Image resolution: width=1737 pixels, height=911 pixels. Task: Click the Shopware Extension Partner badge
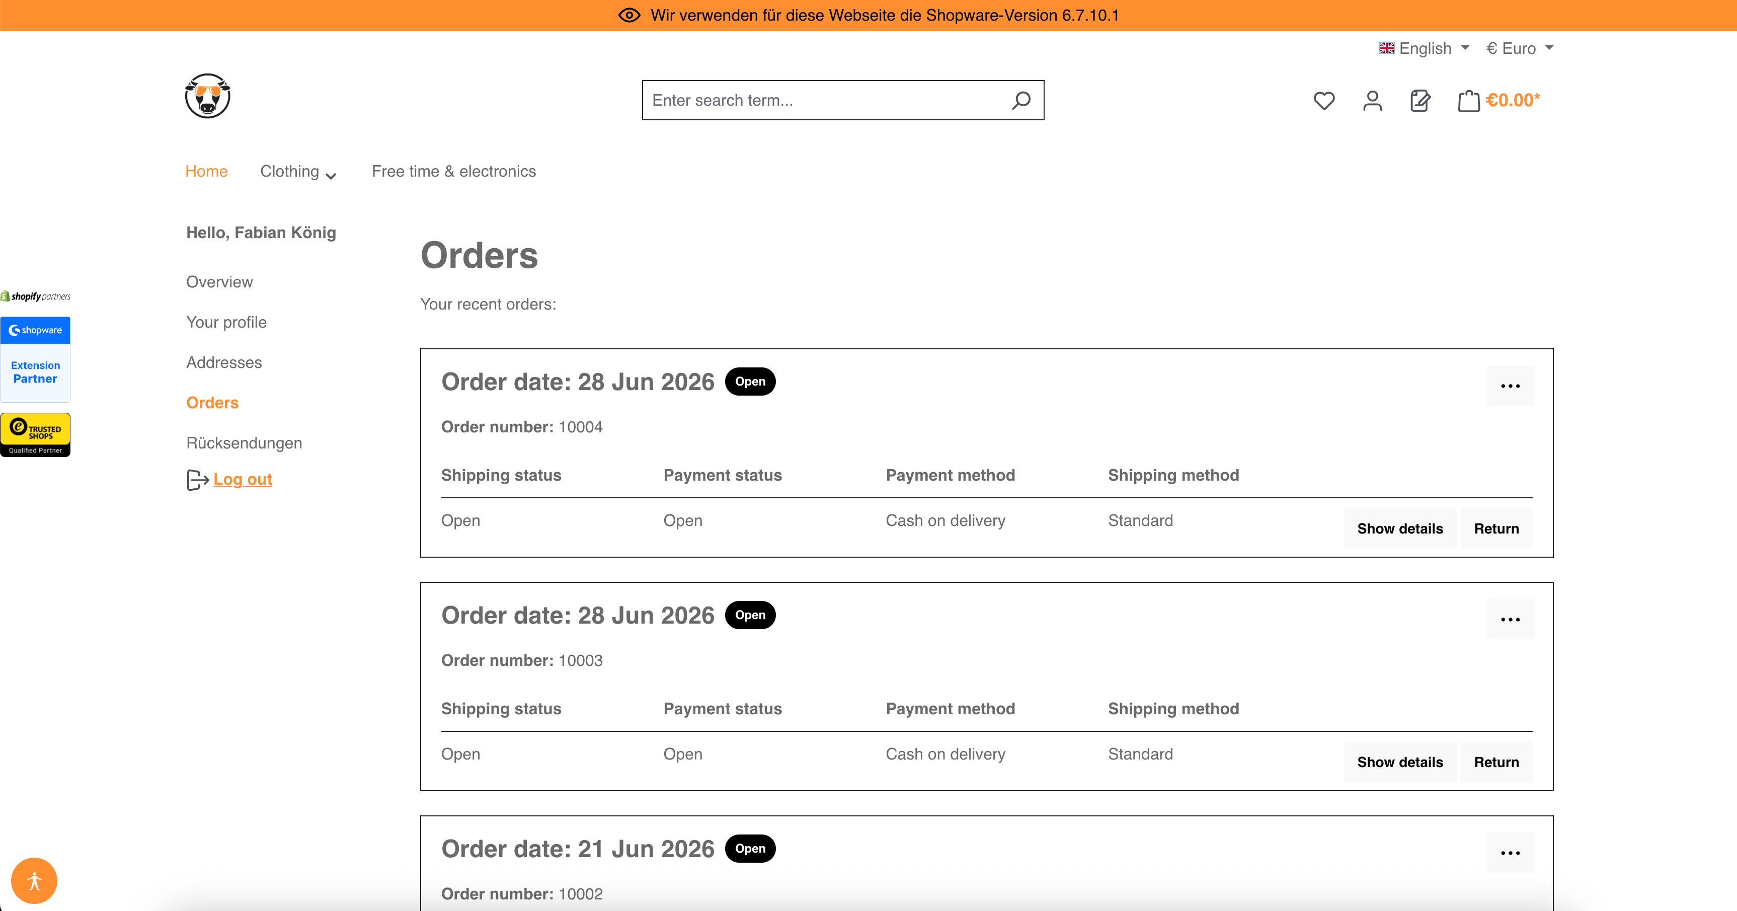point(35,359)
